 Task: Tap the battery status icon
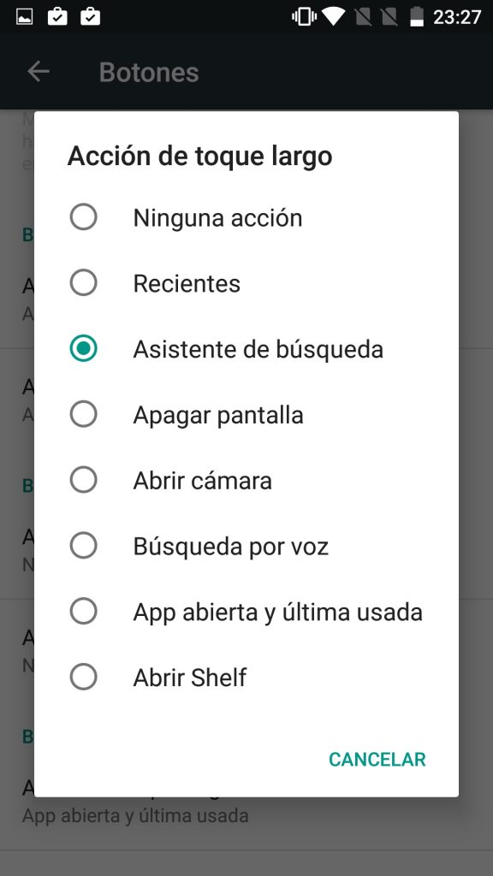coord(417,17)
